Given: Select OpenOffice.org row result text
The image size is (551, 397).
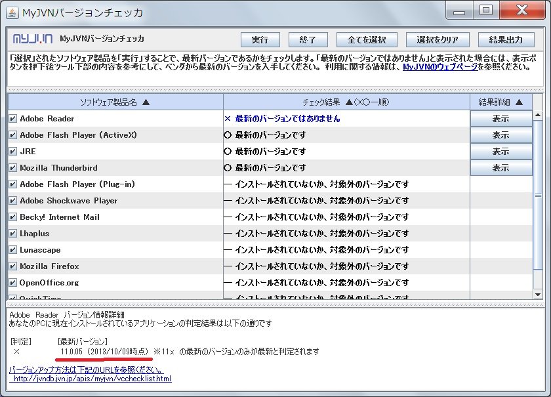Looking at the screenshot, I should coord(322,283).
